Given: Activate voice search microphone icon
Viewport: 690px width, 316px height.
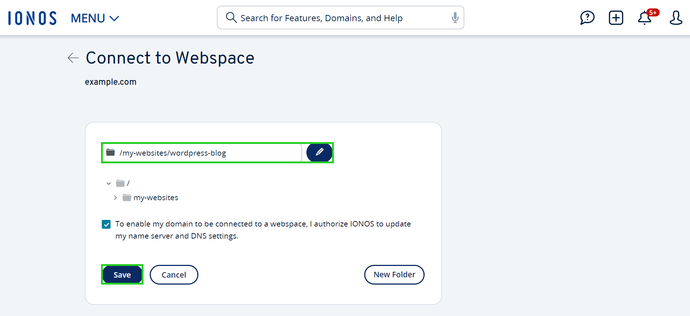Looking at the screenshot, I should point(455,18).
